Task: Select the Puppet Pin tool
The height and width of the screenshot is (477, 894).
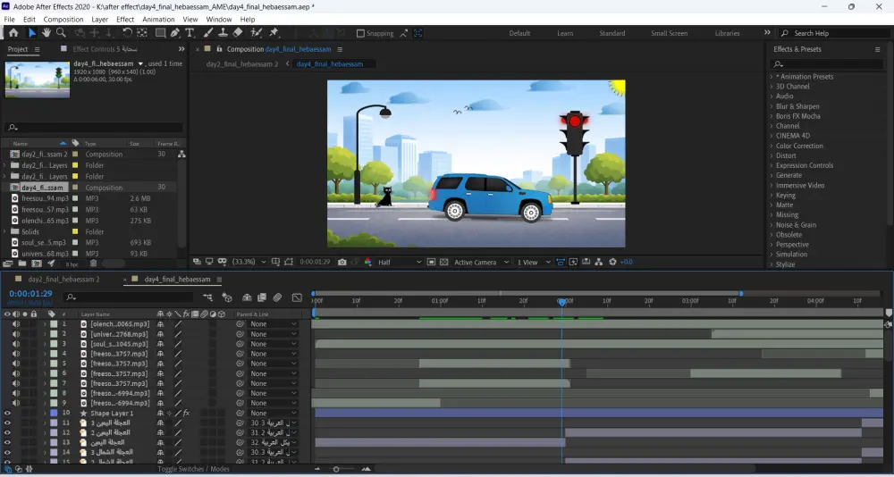Action: (x=274, y=33)
